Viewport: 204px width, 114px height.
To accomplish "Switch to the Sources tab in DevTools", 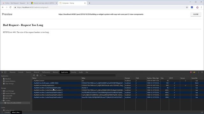I will [29, 72].
